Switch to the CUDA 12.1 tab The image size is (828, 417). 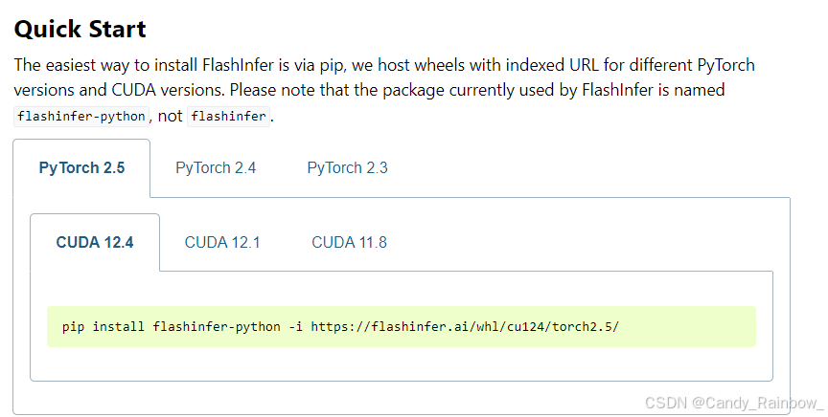tap(222, 243)
